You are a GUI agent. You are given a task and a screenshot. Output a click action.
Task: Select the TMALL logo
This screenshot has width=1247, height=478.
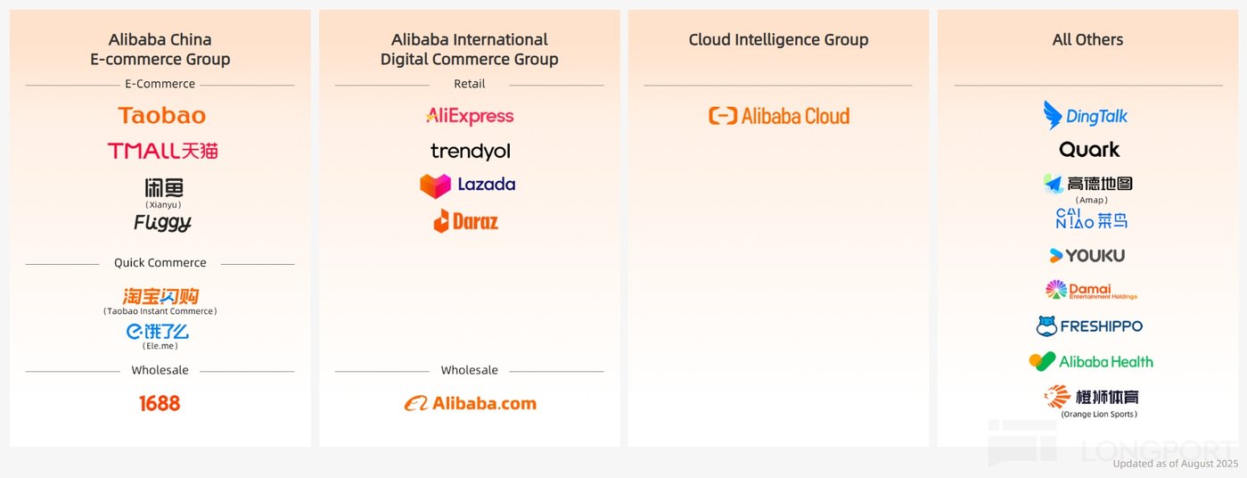pyautogui.click(x=162, y=151)
